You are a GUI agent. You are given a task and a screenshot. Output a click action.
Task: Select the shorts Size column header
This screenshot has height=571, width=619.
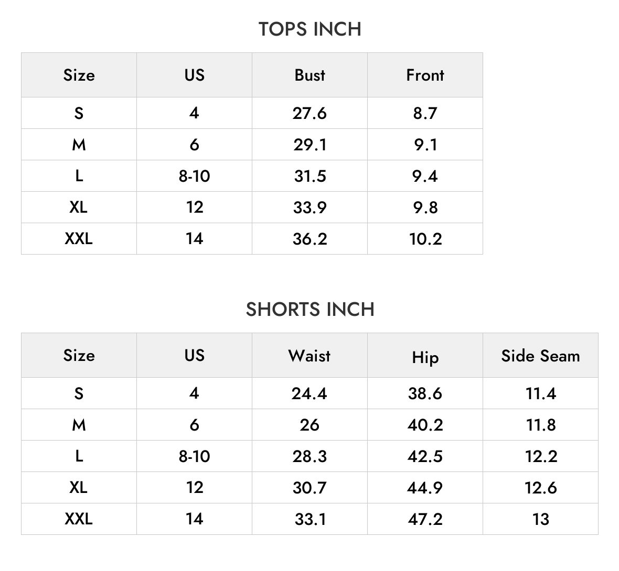(79, 356)
